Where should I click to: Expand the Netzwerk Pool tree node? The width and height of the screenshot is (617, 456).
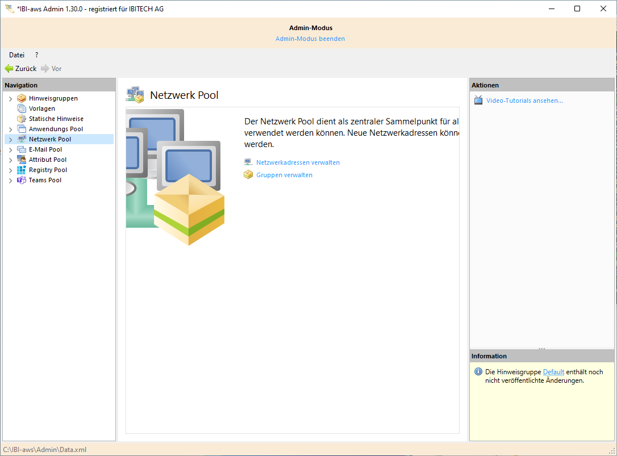(10, 140)
